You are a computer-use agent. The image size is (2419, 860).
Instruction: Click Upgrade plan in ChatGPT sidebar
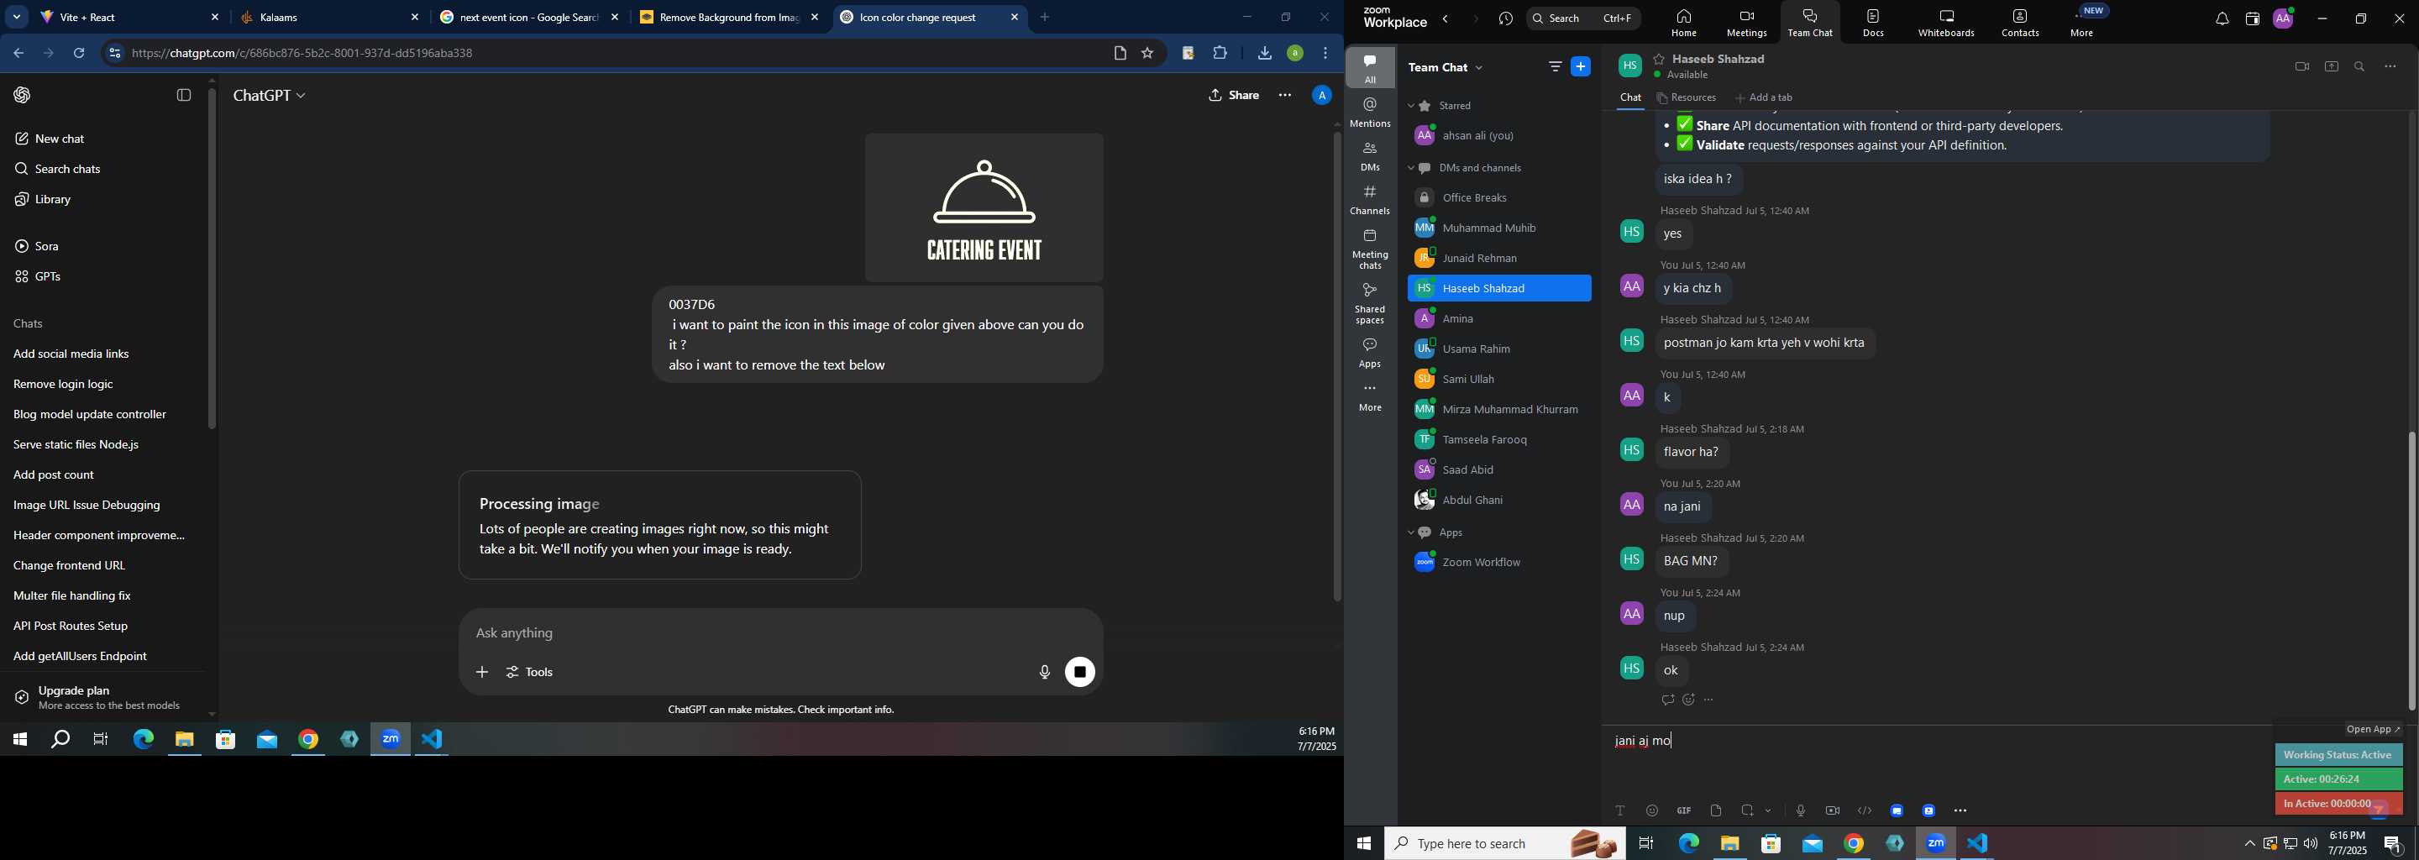click(102, 698)
